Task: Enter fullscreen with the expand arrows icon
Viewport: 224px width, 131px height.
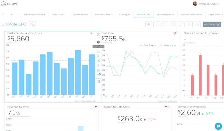Action: click(x=181, y=24)
